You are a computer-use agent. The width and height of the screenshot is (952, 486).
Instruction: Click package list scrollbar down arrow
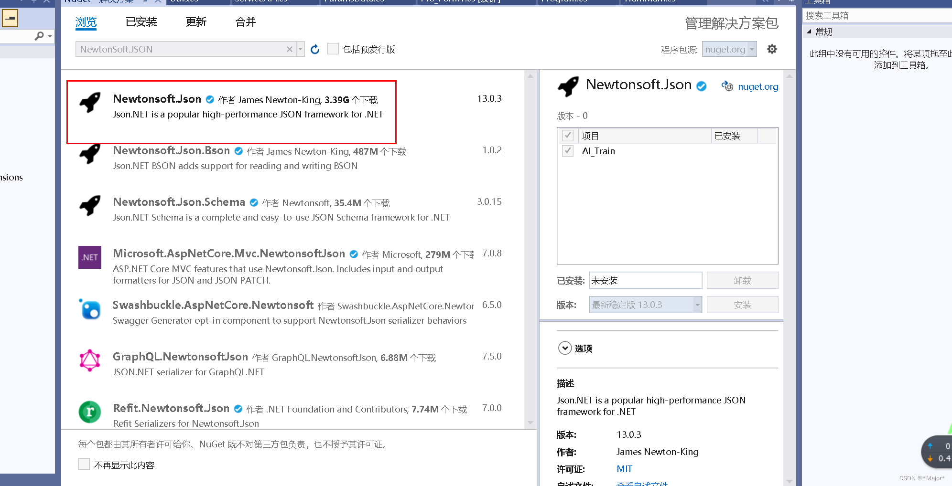pos(530,423)
